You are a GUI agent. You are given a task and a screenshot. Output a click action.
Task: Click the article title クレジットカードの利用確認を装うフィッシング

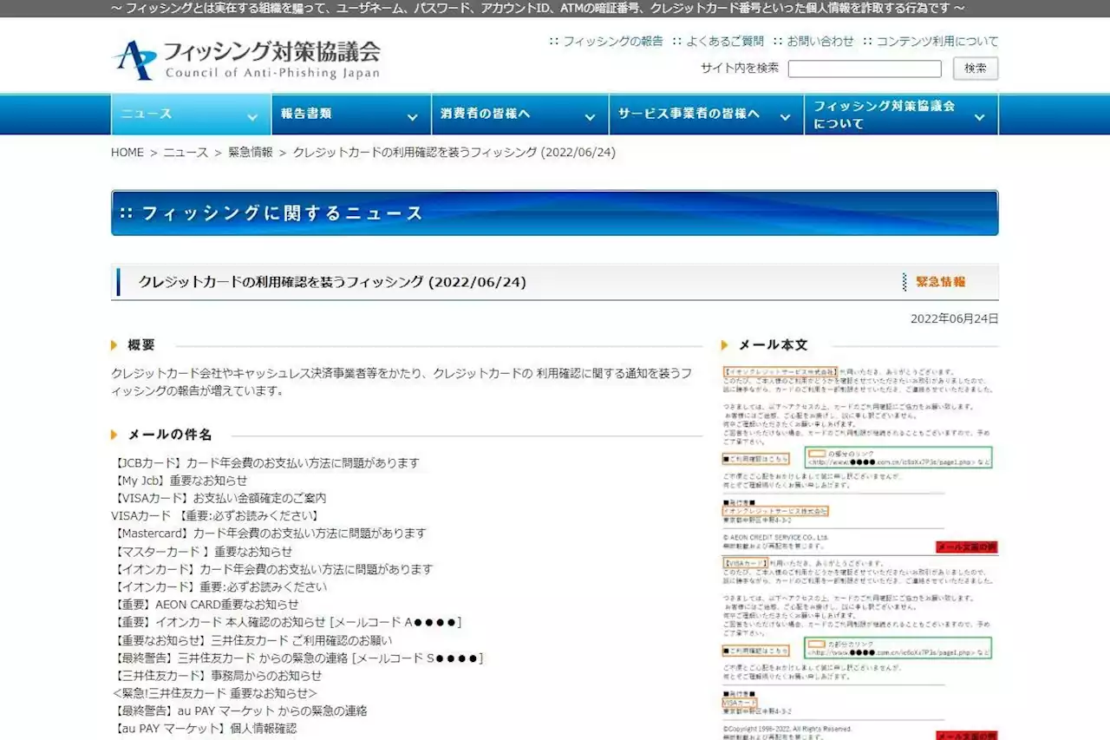click(332, 282)
